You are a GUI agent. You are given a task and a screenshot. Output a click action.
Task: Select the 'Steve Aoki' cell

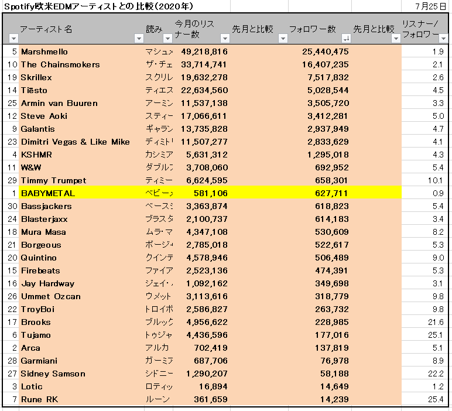click(x=81, y=116)
